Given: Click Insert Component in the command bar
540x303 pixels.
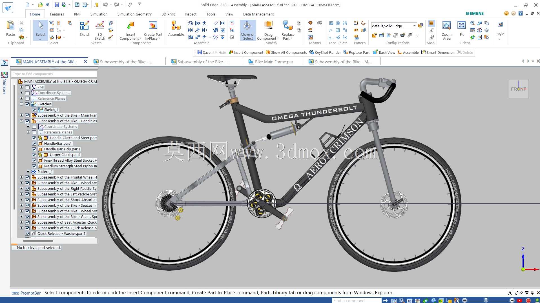Looking at the screenshot, I should [246, 52].
